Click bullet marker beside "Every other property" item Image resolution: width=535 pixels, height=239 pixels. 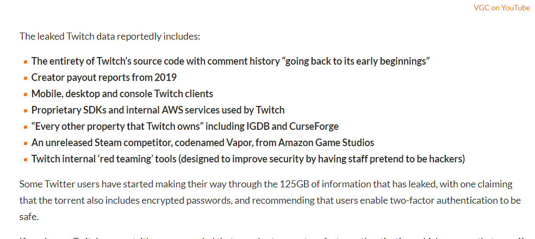pyautogui.click(x=26, y=127)
